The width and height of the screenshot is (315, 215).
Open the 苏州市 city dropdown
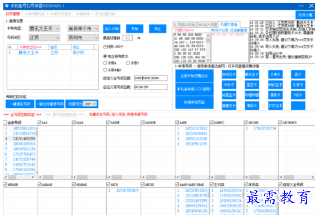click(83, 38)
